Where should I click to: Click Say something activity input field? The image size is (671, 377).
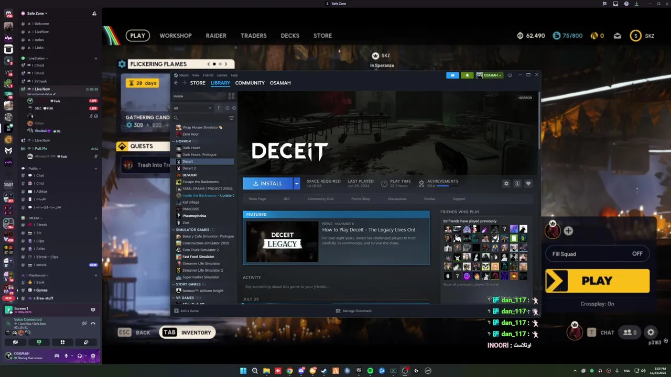tap(336, 287)
